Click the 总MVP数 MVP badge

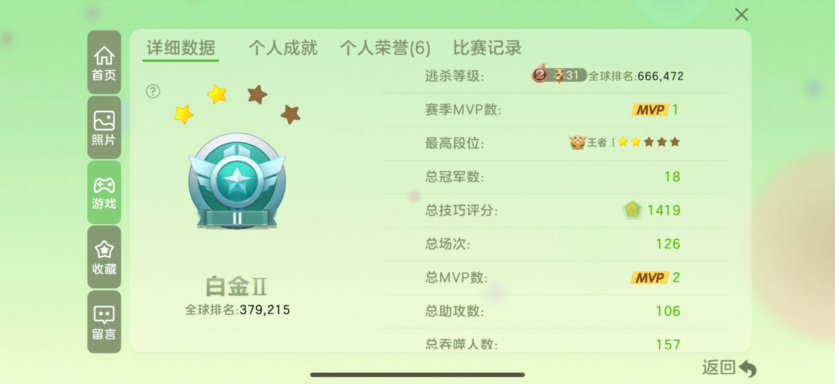tap(649, 277)
